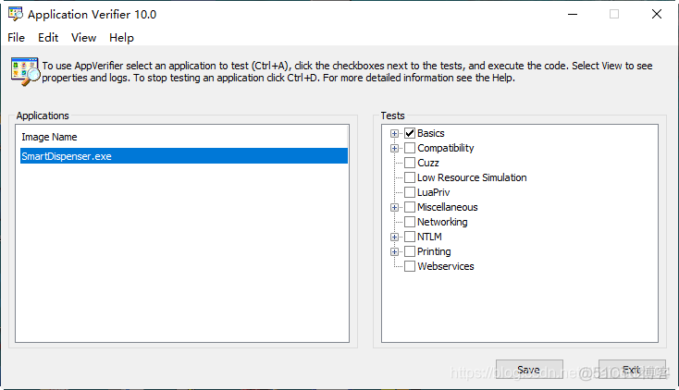Click the AppVerifier magnifier info icon
This screenshot has width=679, height=390.
pyautogui.click(x=23, y=71)
